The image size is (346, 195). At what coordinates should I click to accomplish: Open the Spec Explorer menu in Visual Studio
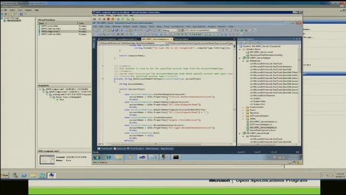tap(198, 27)
